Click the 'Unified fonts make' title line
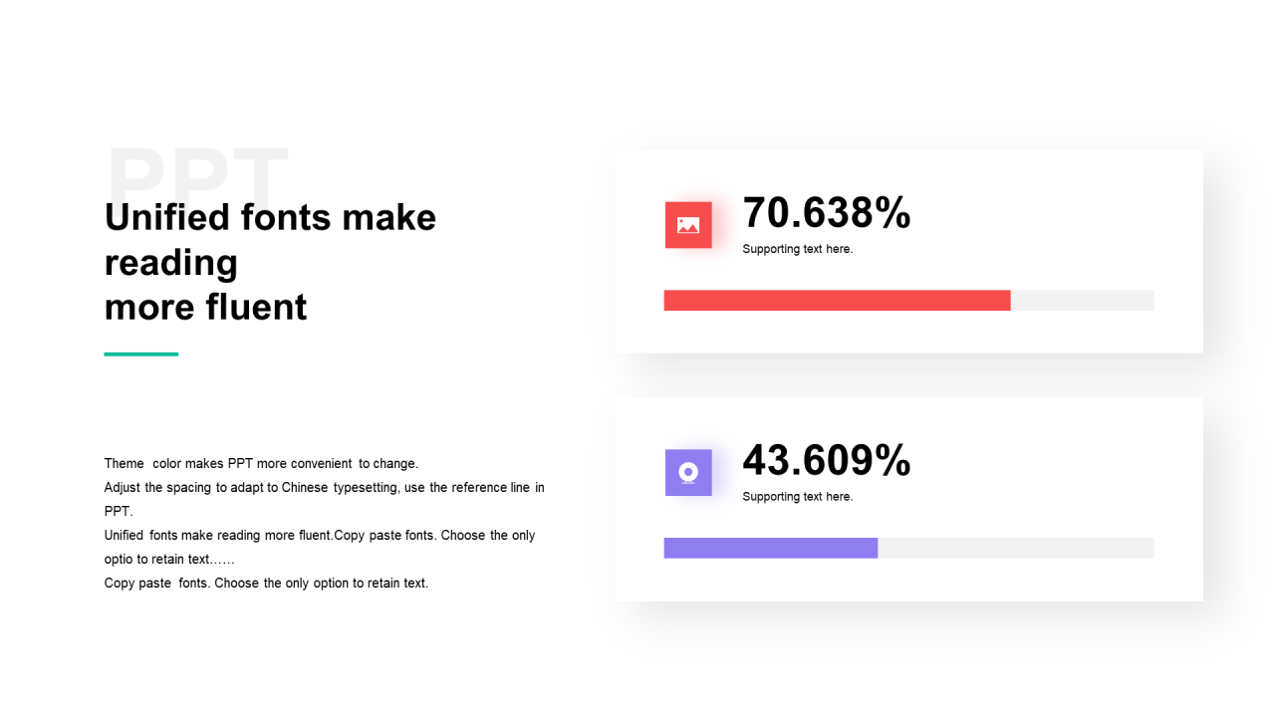 (x=270, y=217)
